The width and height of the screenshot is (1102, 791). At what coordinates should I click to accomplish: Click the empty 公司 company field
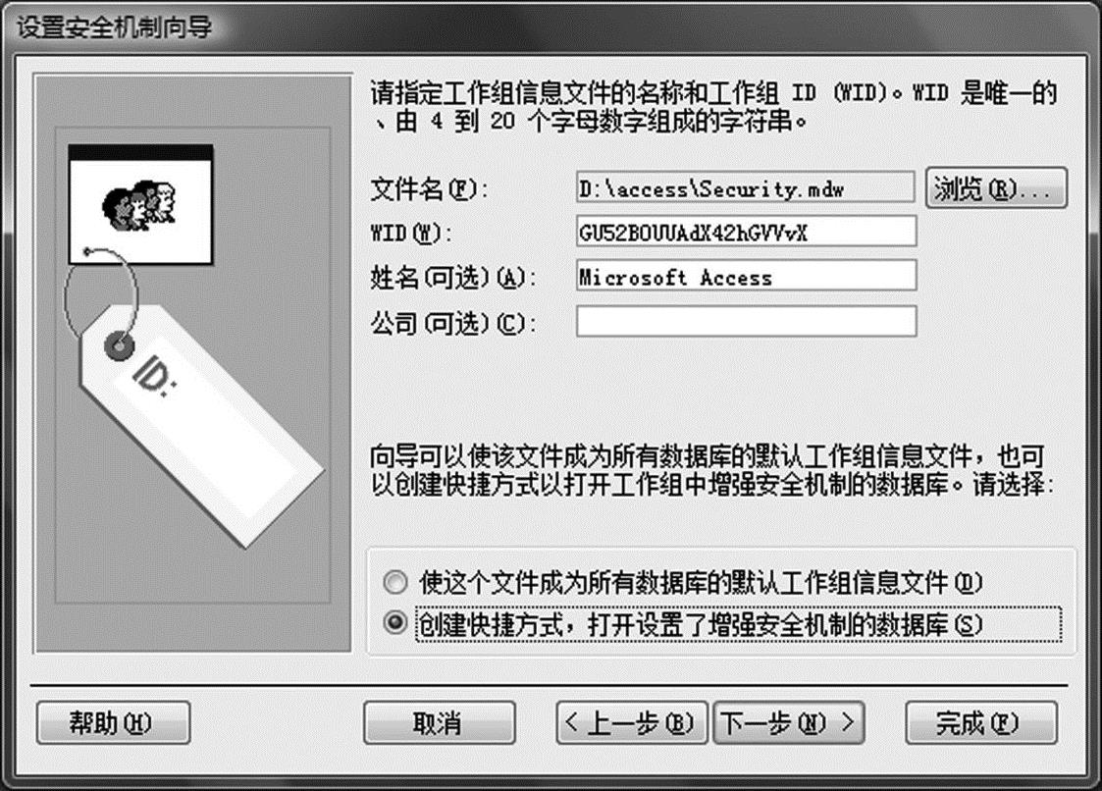coord(747,321)
